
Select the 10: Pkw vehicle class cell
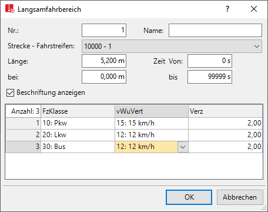tap(78, 123)
